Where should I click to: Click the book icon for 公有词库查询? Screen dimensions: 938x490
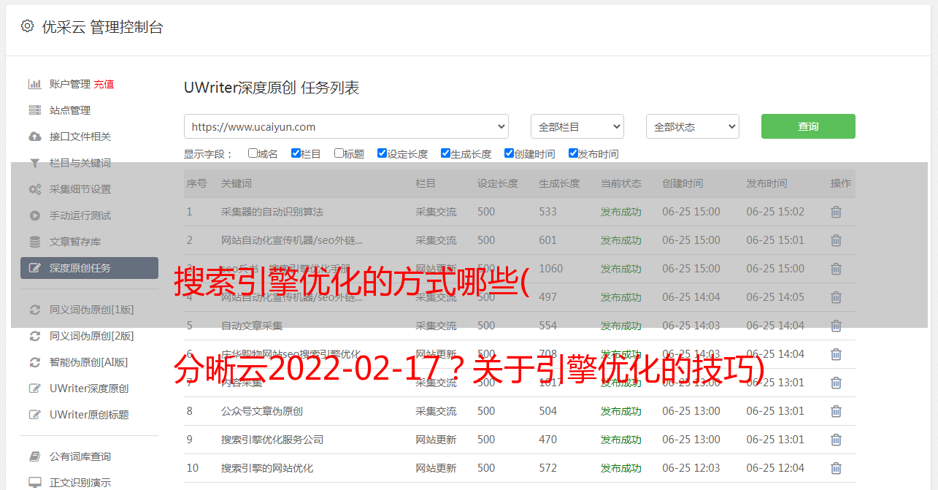click(x=34, y=456)
